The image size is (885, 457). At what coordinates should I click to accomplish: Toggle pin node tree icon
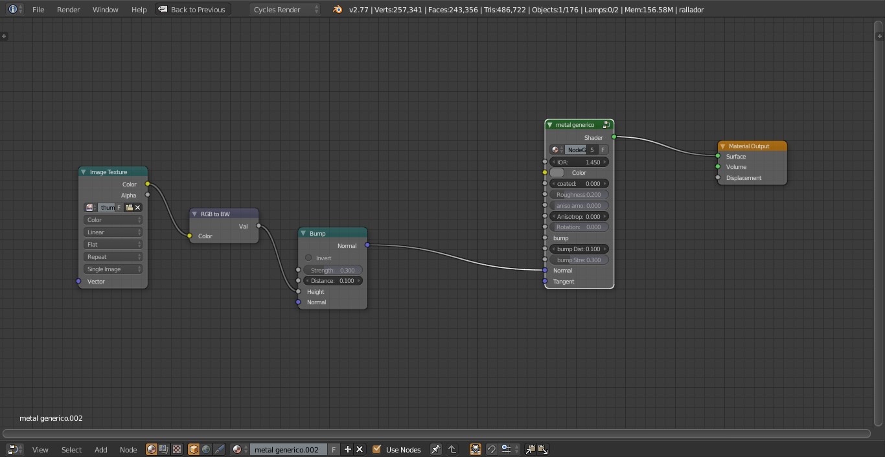tap(435, 449)
